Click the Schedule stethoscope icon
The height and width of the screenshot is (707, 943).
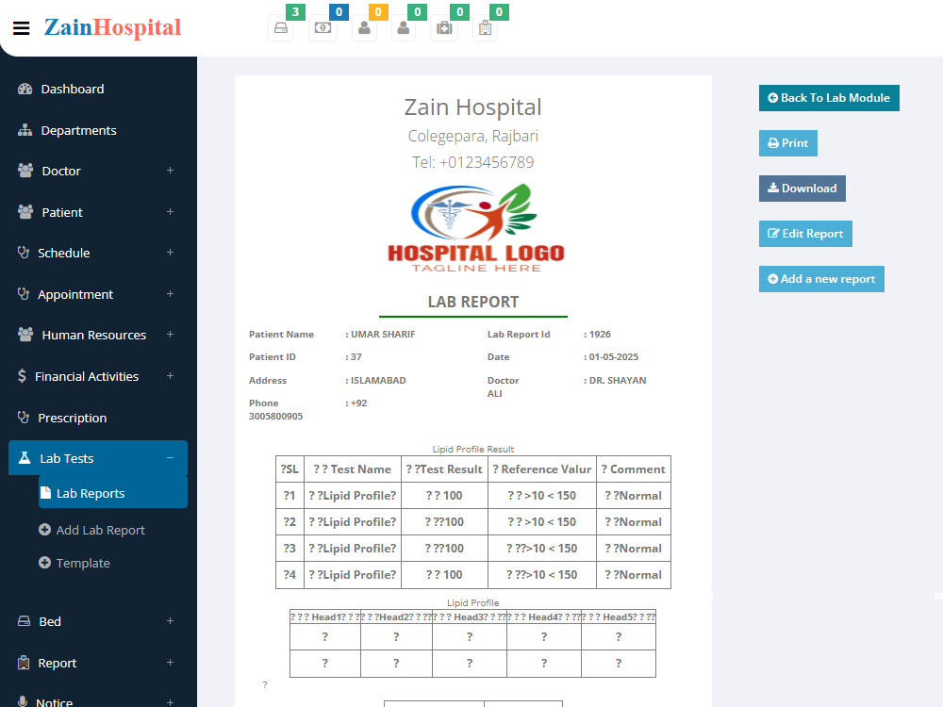[24, 253]
